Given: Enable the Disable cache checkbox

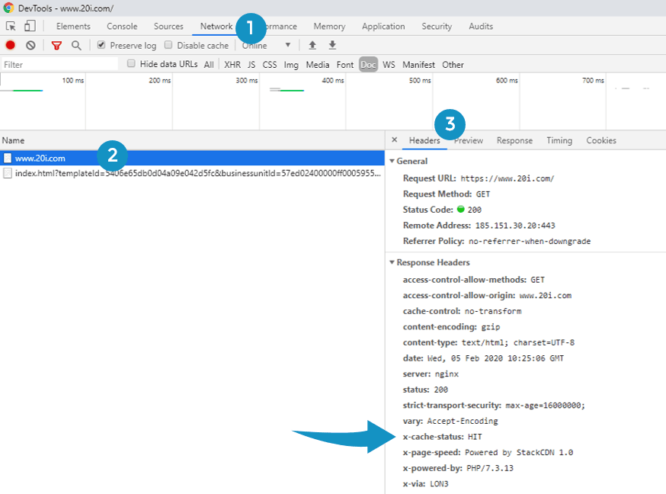Looking at the screenshot, I should pos(168,45).
